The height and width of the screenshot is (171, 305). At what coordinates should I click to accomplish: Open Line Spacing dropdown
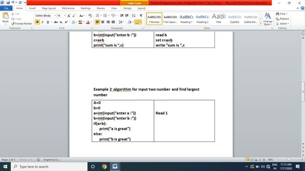pyautogui.click(x=121, y=22)
